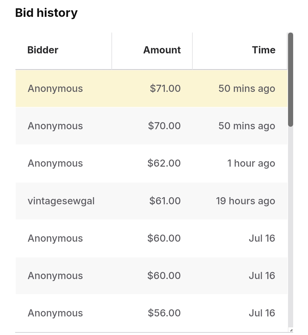Select the $62.00 bid amount
The height and width of the screenshot is (335, 308).
point(164,164)
